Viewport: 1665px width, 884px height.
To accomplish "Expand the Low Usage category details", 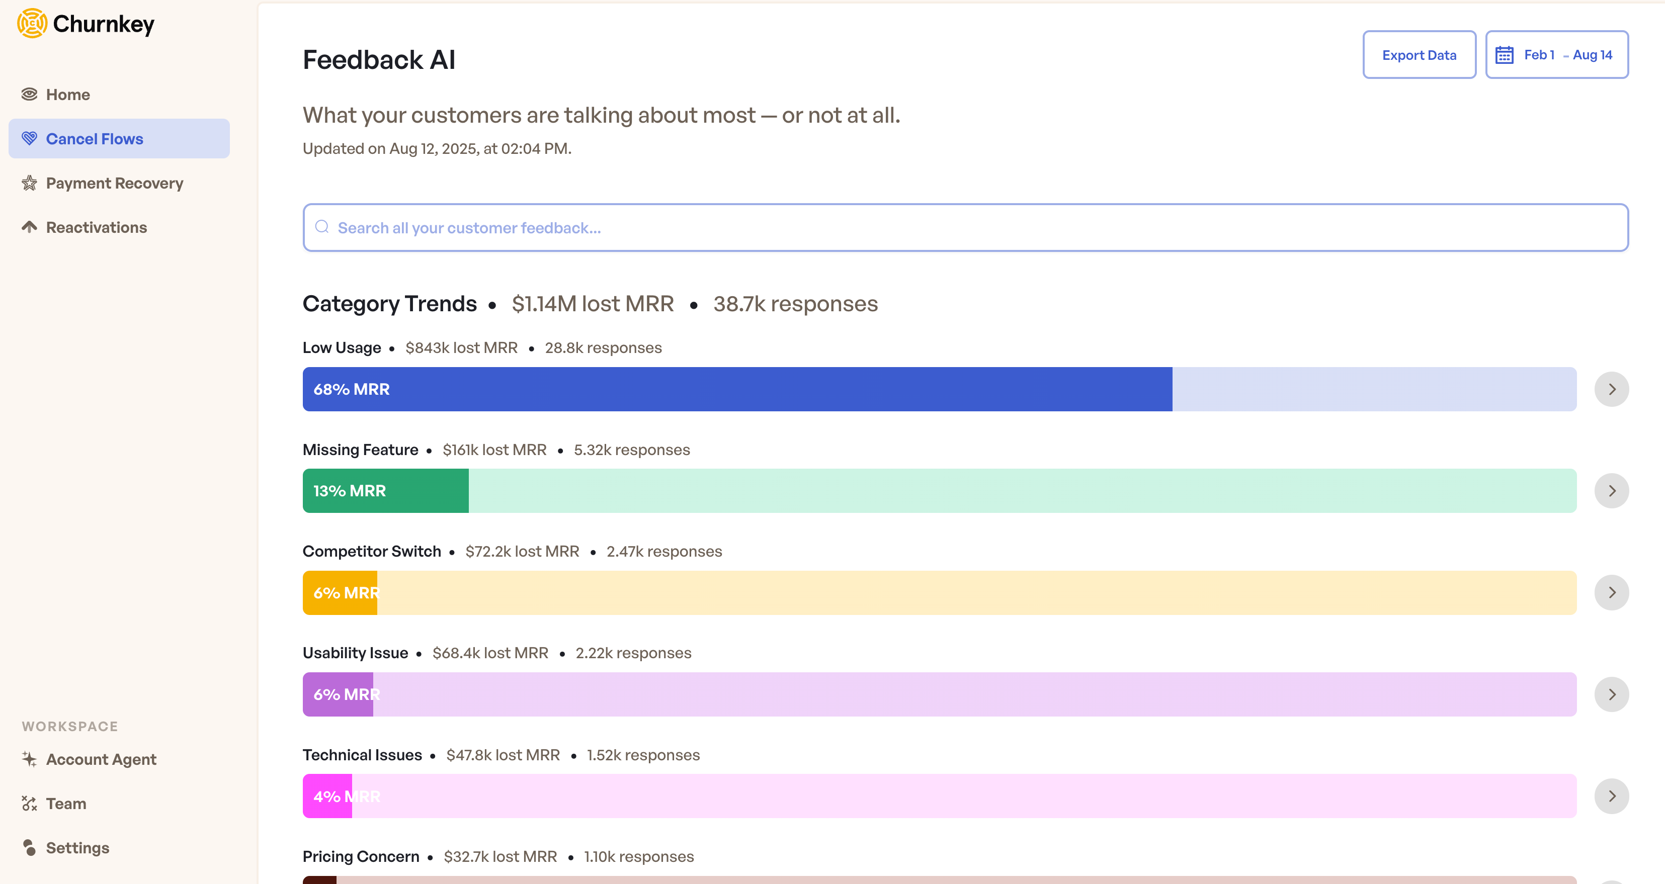I will (1612, 389).
